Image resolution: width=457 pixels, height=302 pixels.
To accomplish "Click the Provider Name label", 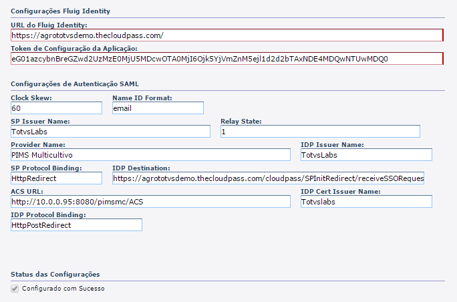I will (x=38, y=144).
